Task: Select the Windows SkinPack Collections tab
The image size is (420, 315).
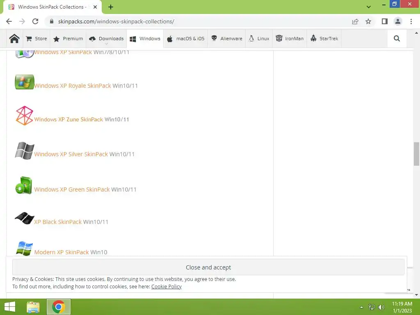Action: point(52,7)
